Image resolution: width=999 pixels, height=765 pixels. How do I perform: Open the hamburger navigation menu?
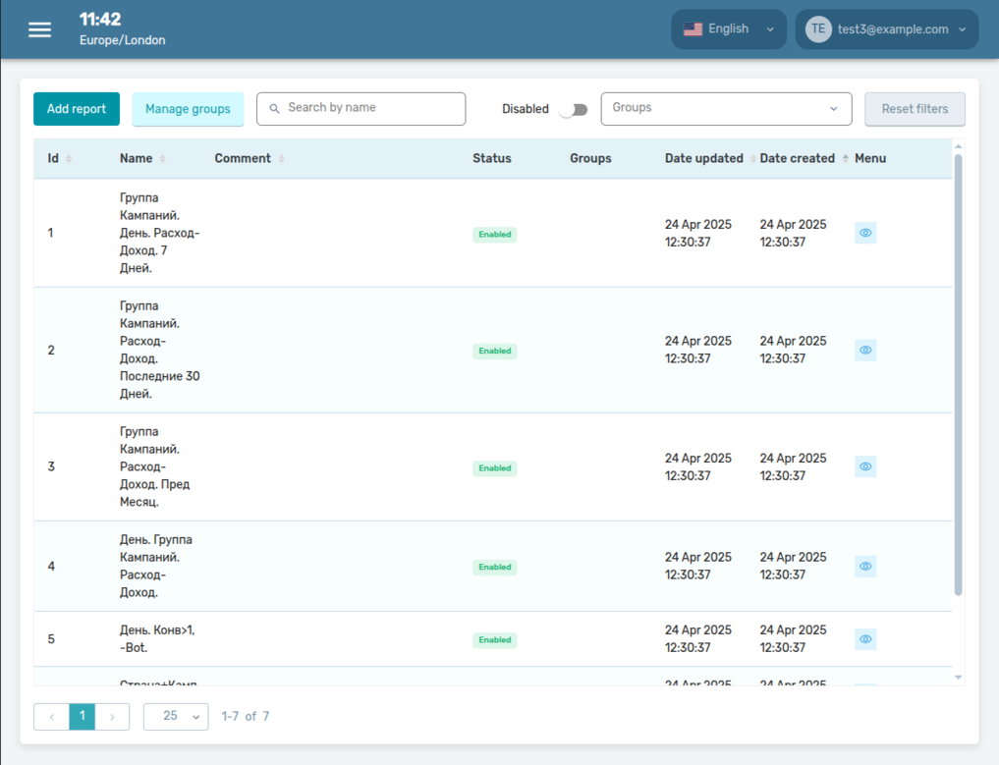(39, 29)
